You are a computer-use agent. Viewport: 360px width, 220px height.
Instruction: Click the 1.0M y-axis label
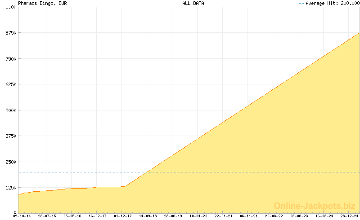tap(10, 7)
